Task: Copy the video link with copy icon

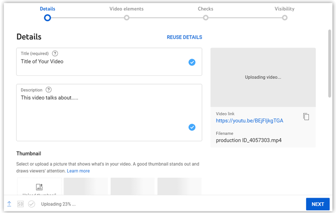Action: click(x=306, y=117)
